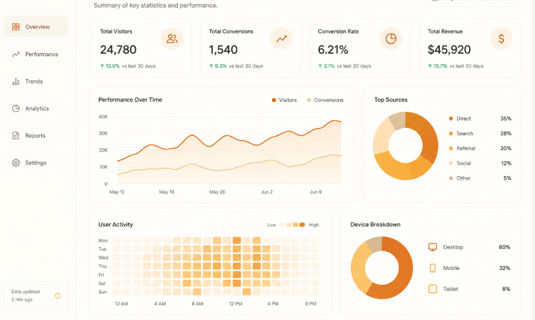Select the Total Visitors value 24,780
This screenshot has width=535, height=320.
[118, 50]
